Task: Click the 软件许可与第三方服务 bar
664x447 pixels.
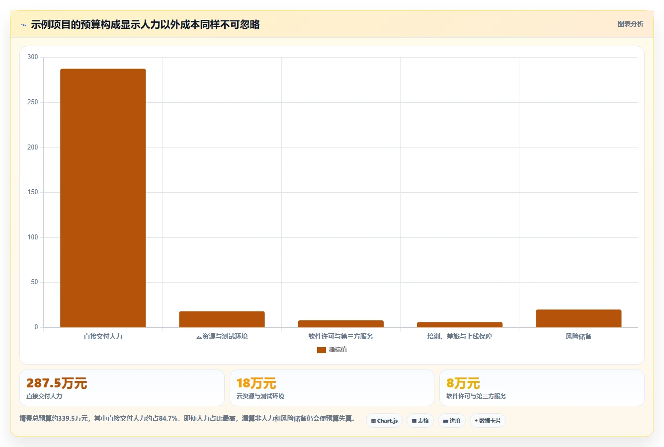Action: point(341,324)
